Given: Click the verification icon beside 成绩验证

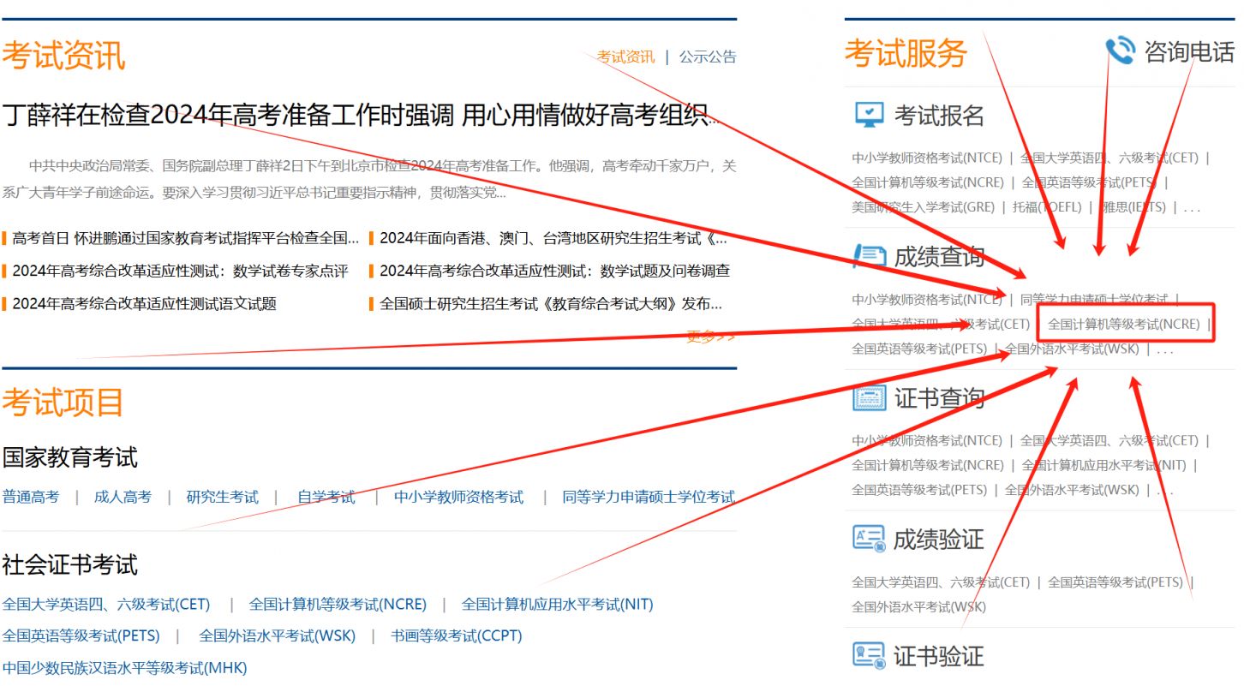Looking at the screenshot, I should tap(868, 540).
